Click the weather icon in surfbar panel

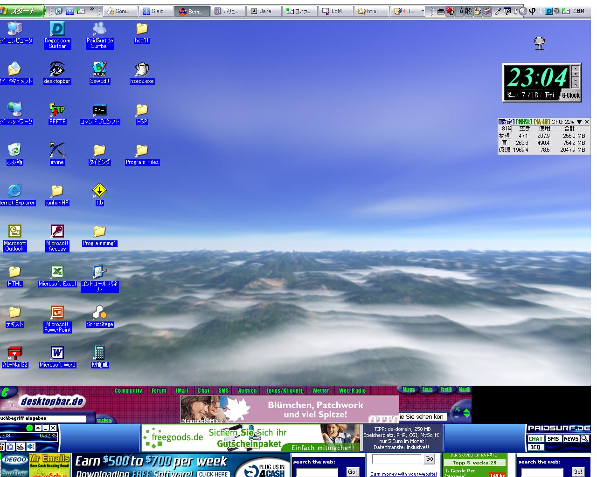[21, 446]
